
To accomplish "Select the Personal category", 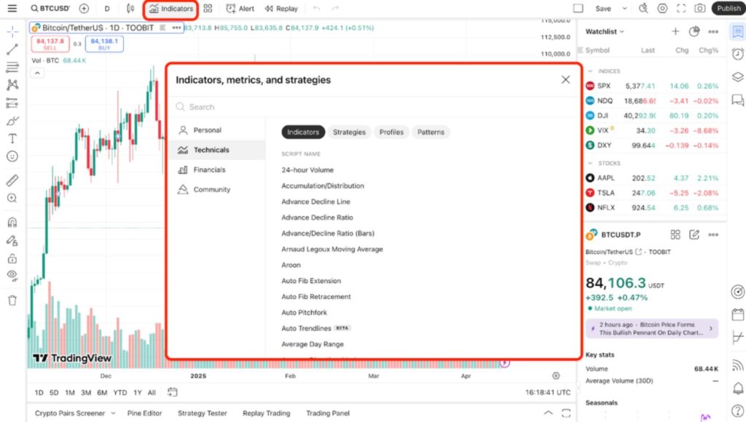I will [x=217, y=130].
